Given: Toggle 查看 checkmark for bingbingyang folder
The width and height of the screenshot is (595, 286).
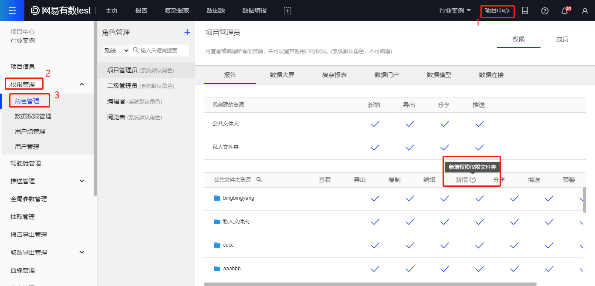Looking at the screenshot, I should tap(375, 199).
